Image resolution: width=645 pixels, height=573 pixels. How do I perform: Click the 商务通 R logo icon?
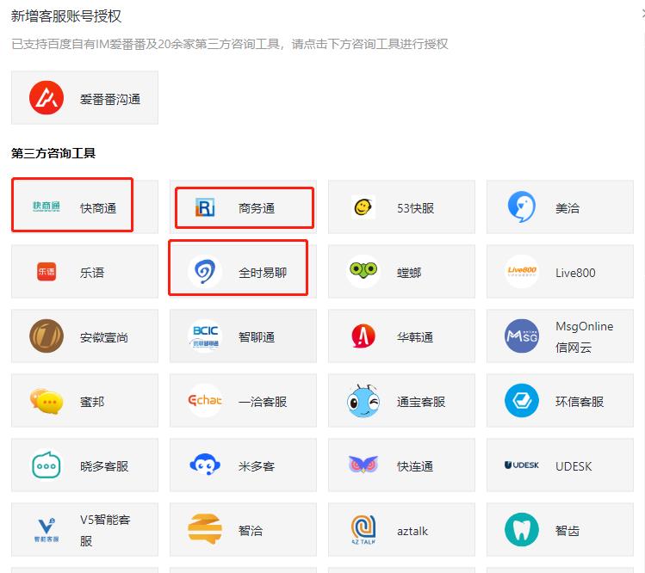tap(205, 207)
